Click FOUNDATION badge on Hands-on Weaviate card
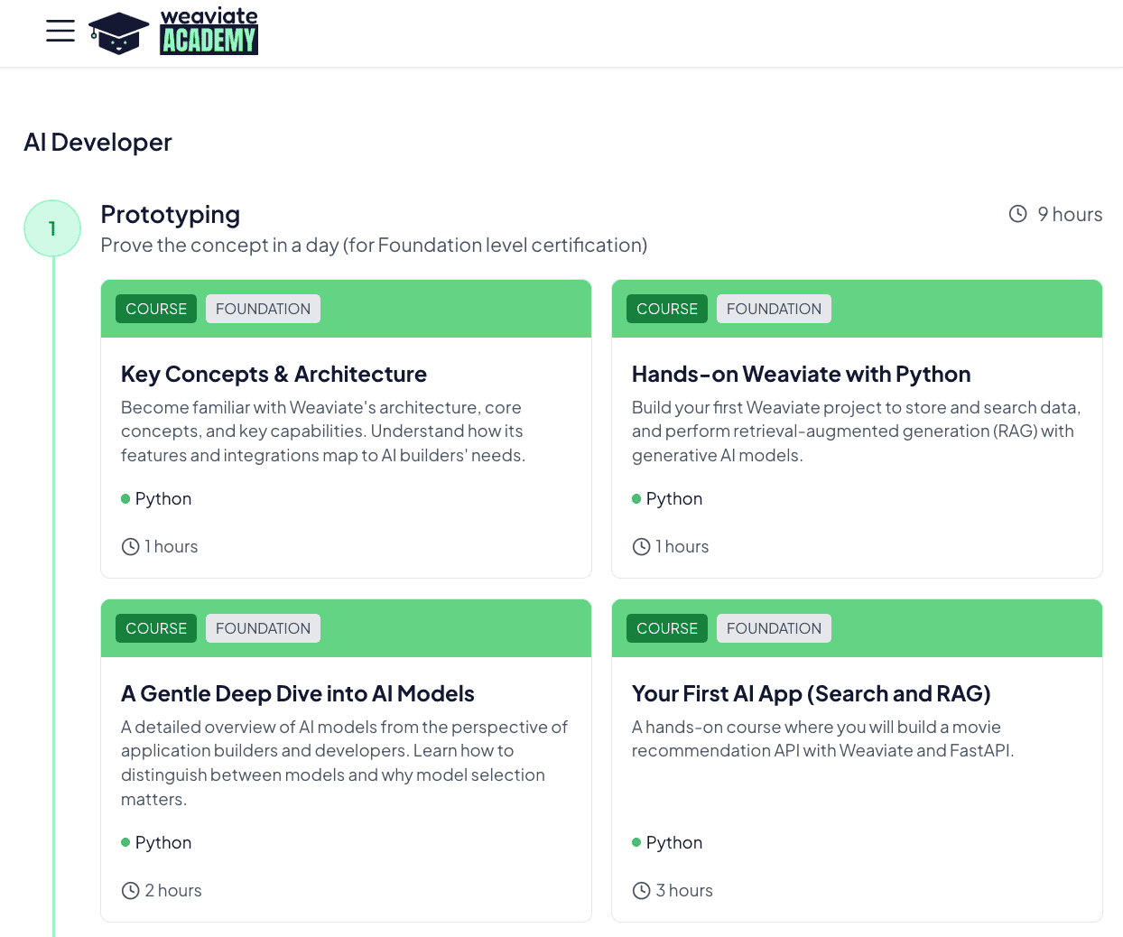The height and width of the screenshot is (937, 1123). pyautogui.click(x=774, y=309)
